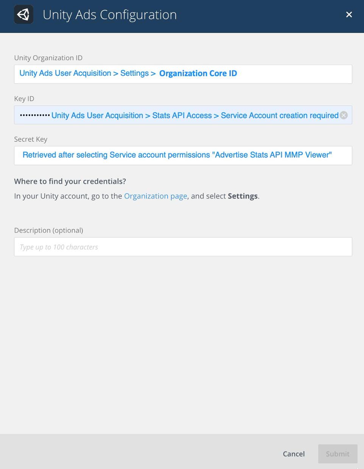Click the Submit button
Image resolution: width=364 pixels, height=469 pixels.
[338, 454]
